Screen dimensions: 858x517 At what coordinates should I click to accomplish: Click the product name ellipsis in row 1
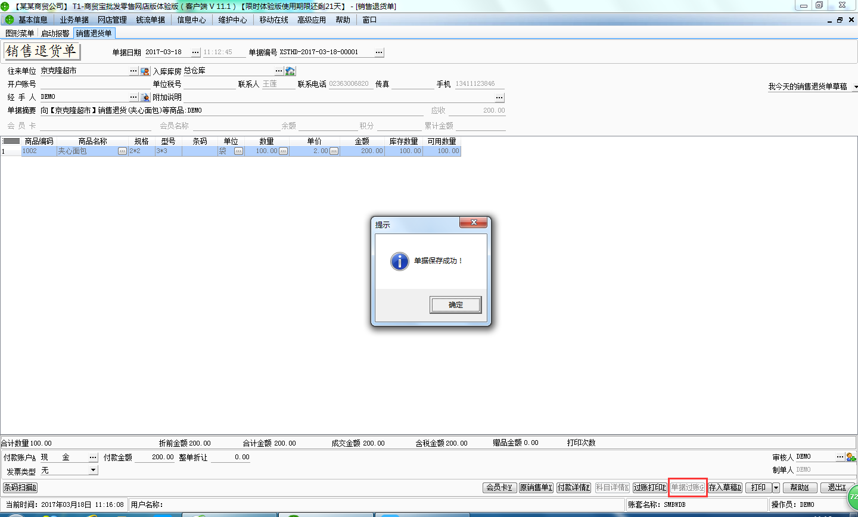122,151
